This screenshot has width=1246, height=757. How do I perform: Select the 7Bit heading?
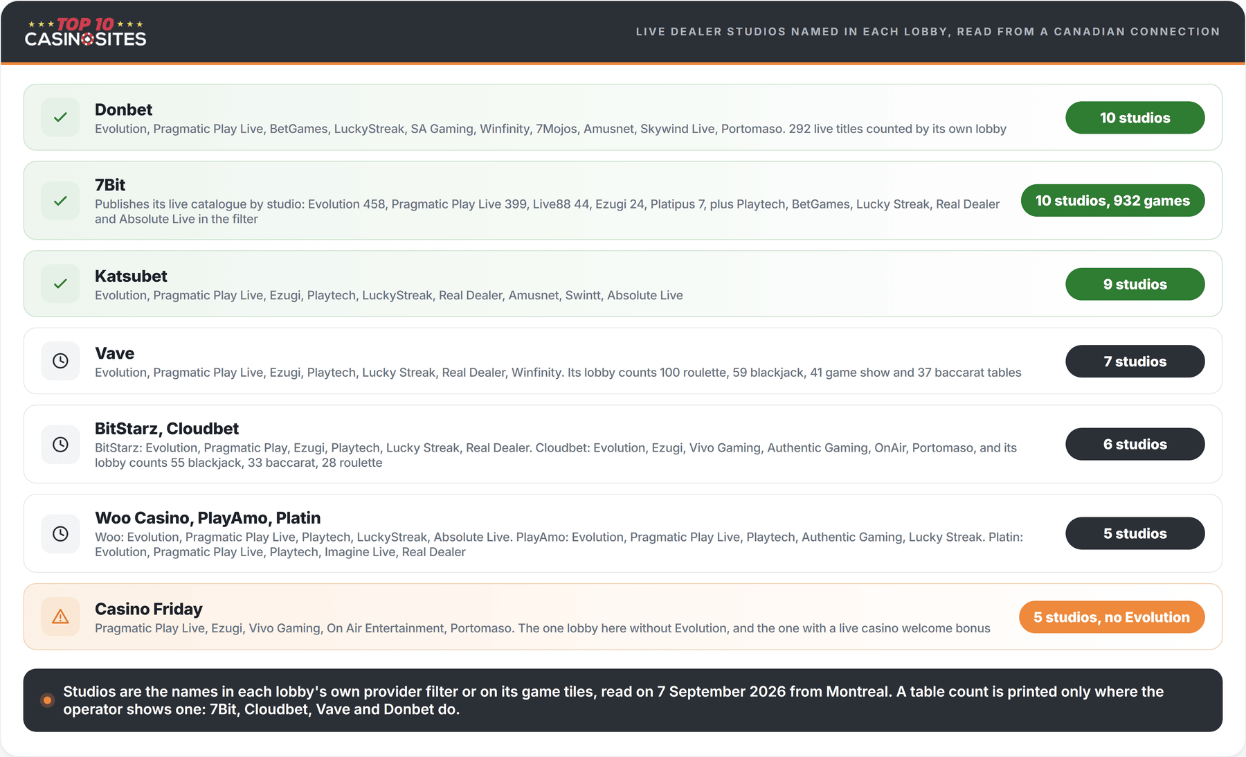(x=110, y=185)
